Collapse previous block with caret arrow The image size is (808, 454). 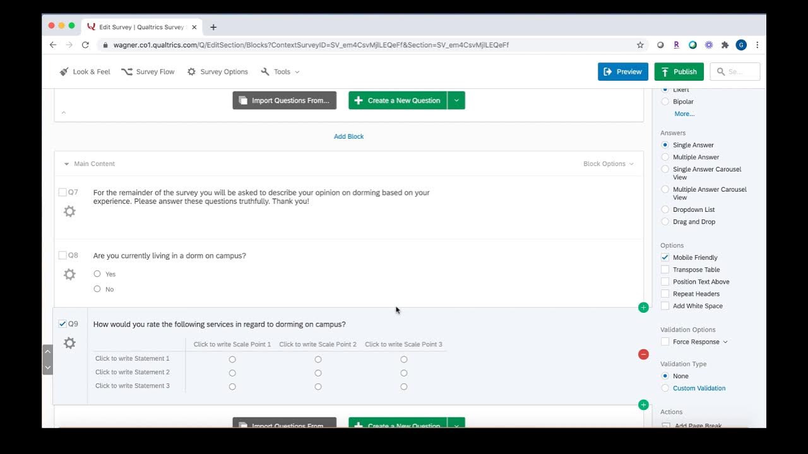(63, 112)
